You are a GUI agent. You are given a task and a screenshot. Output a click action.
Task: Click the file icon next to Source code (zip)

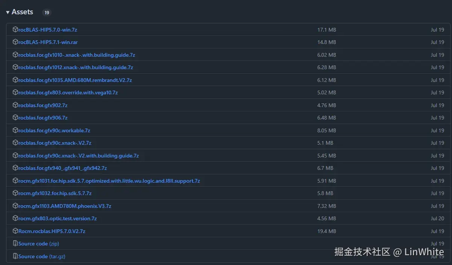point(15,244)
